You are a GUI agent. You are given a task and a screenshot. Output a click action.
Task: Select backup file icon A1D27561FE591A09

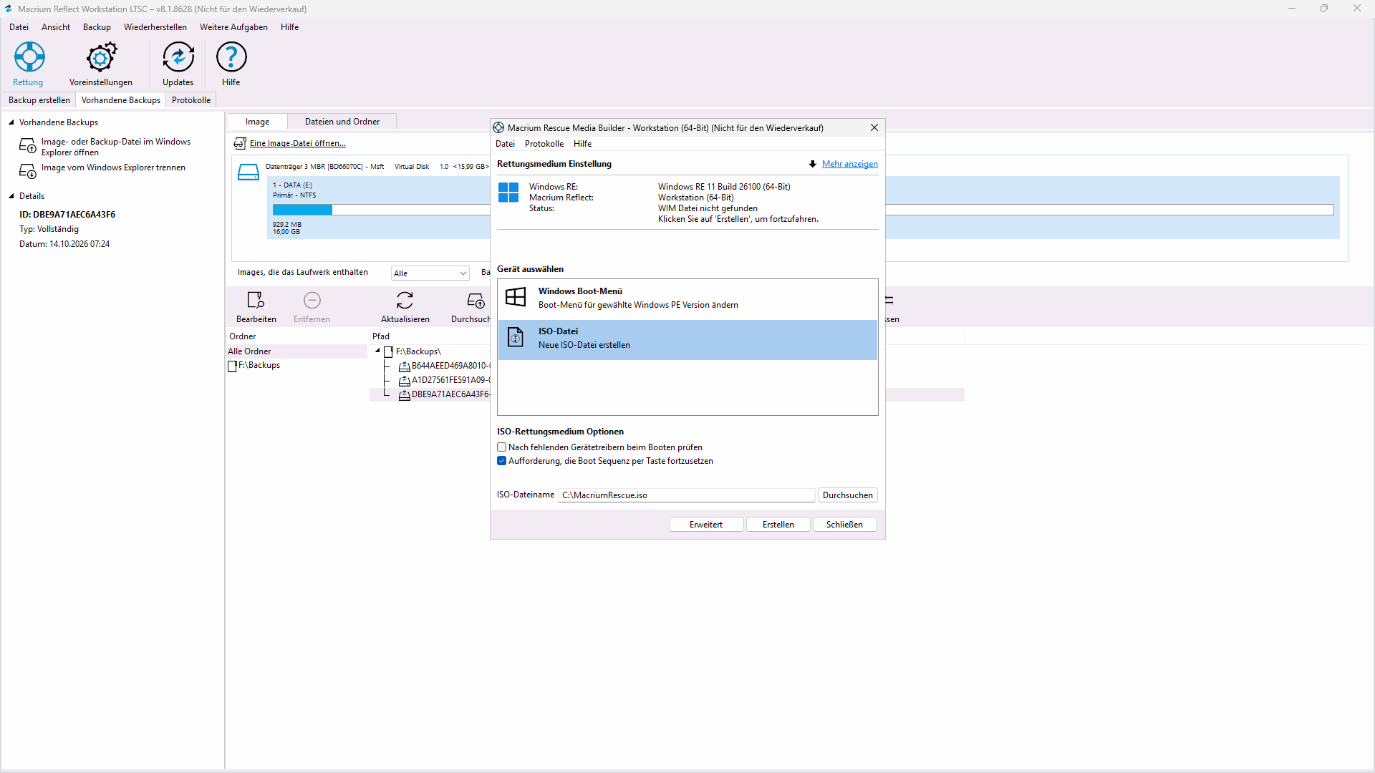[405, 380]
